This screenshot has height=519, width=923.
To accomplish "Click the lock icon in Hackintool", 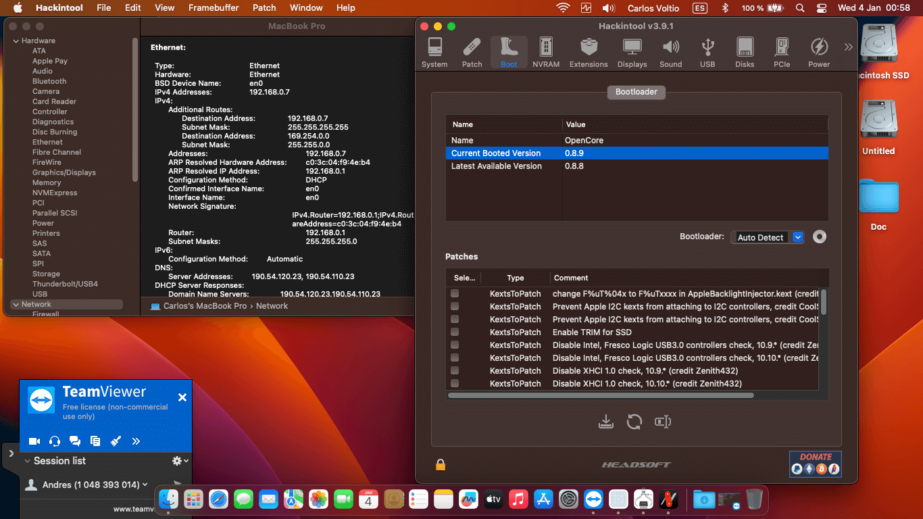I will (441, 464).
